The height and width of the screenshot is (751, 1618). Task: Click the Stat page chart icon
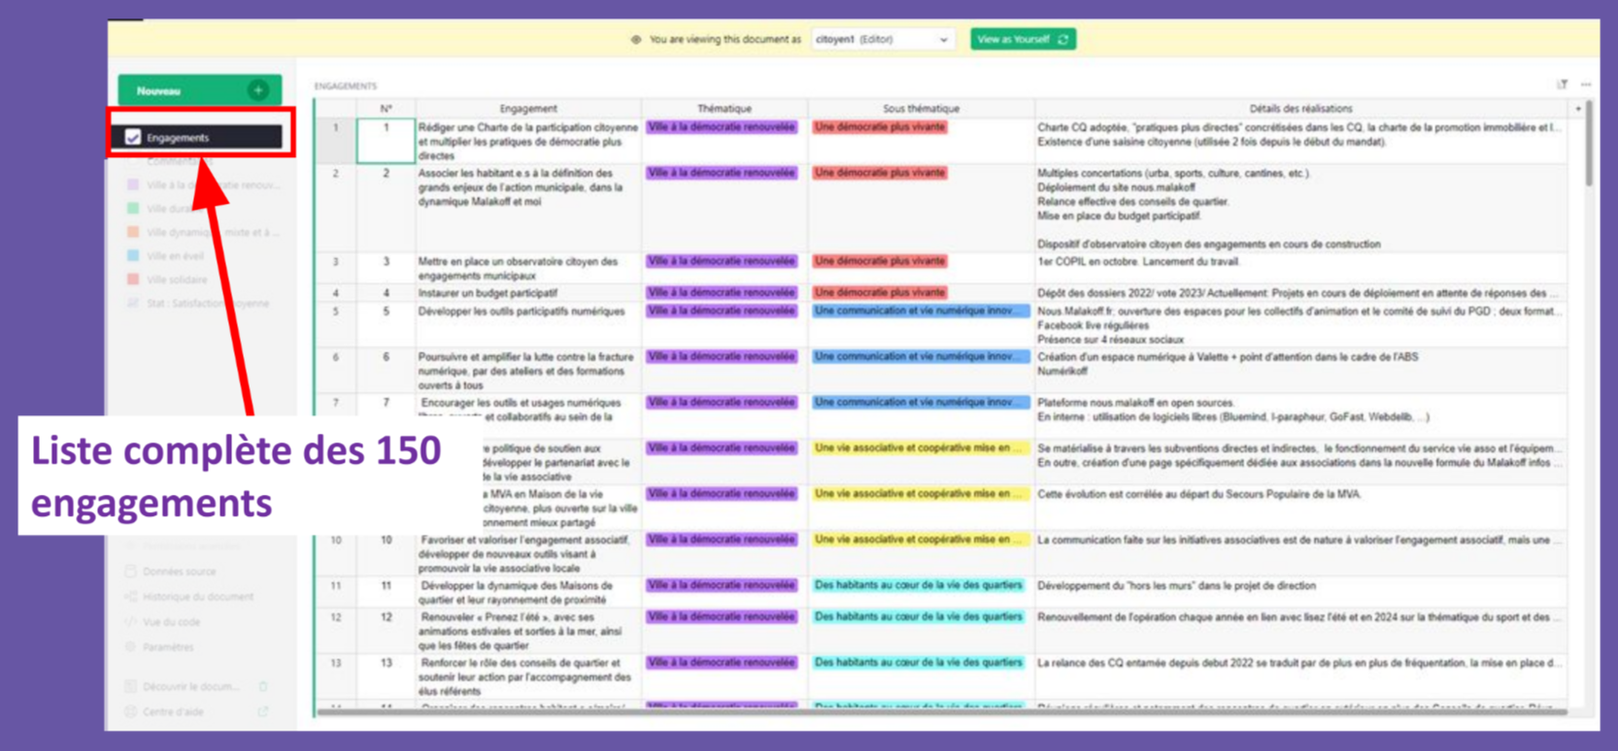[x=133, y=304]
